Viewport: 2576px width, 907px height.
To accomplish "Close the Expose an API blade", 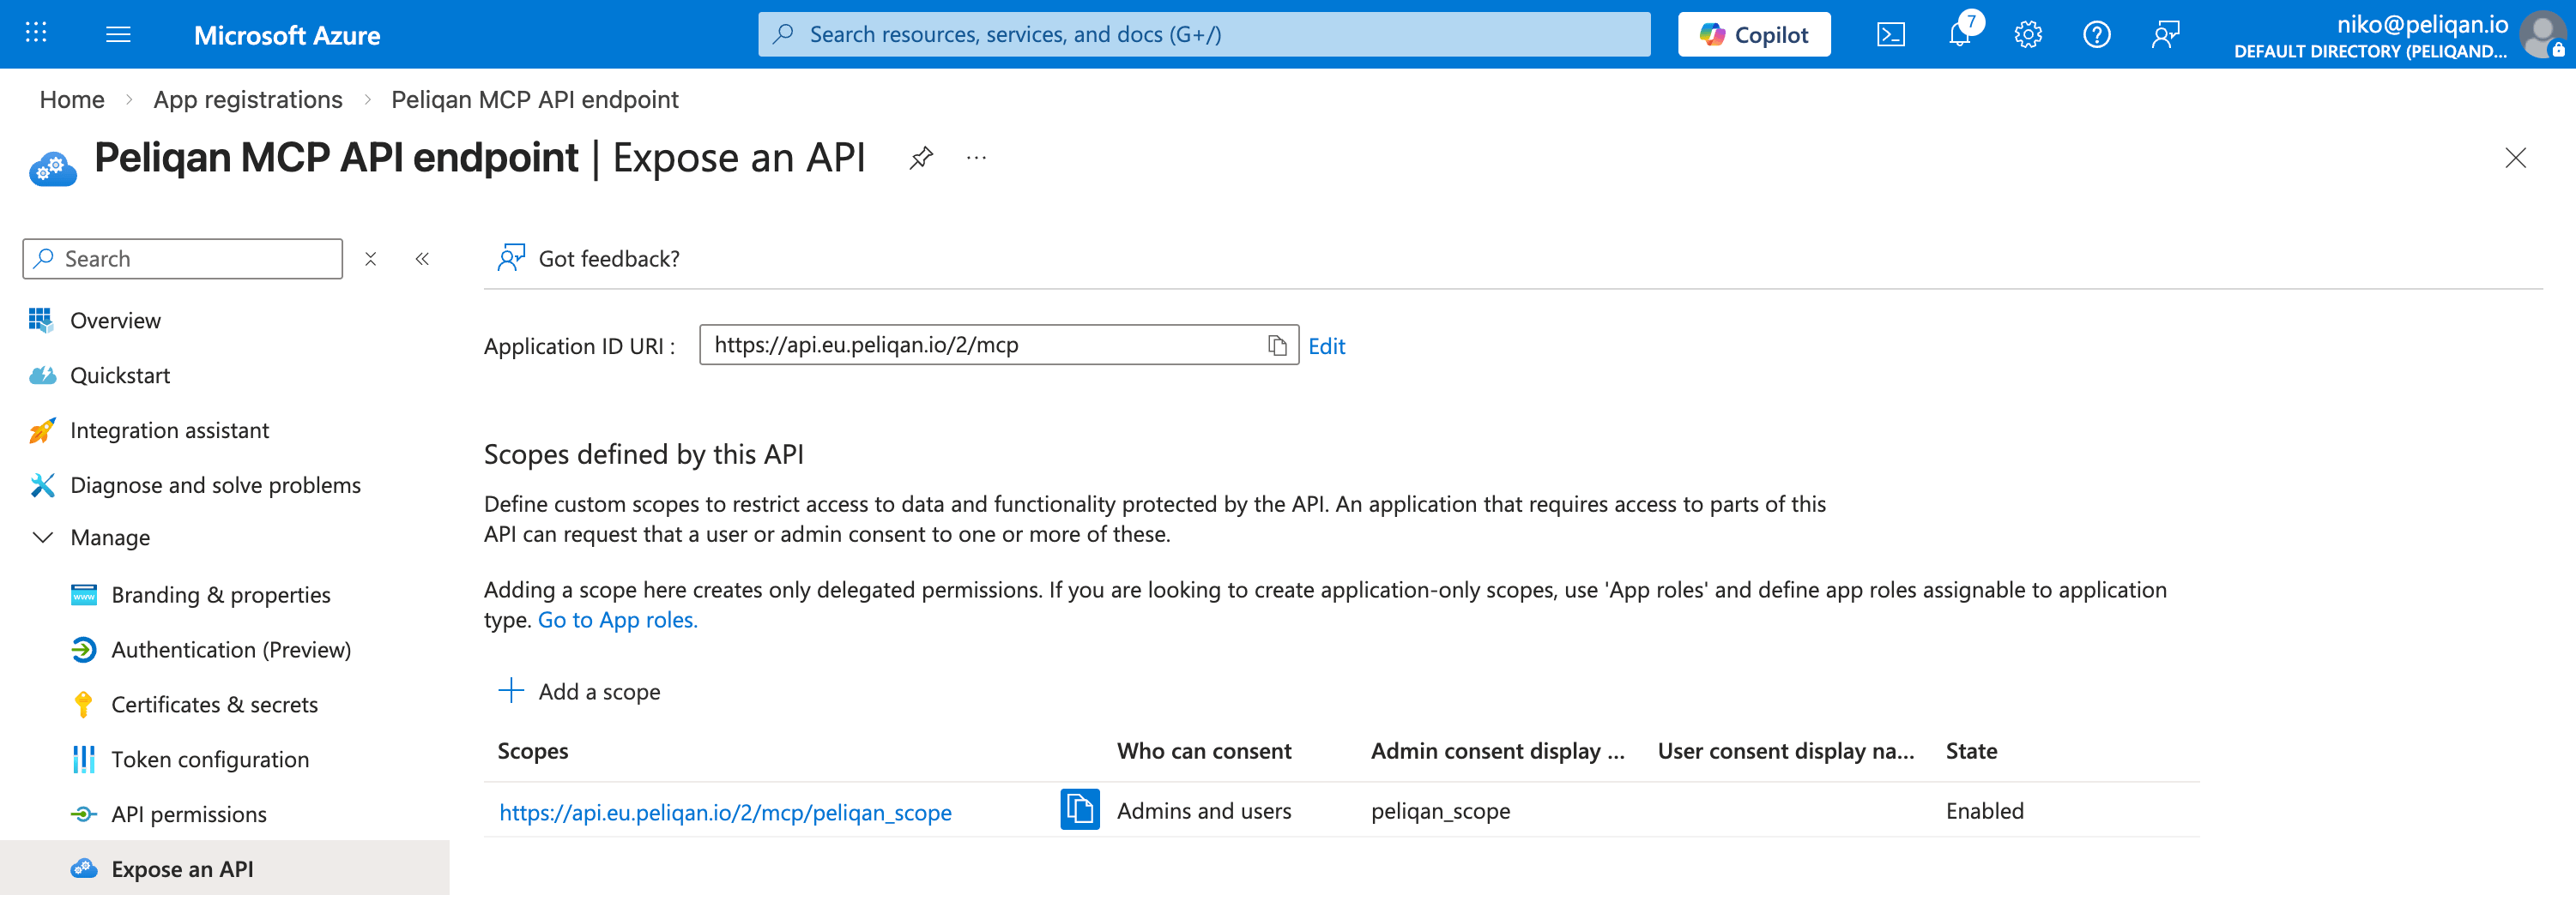I will click(2514, 158).
